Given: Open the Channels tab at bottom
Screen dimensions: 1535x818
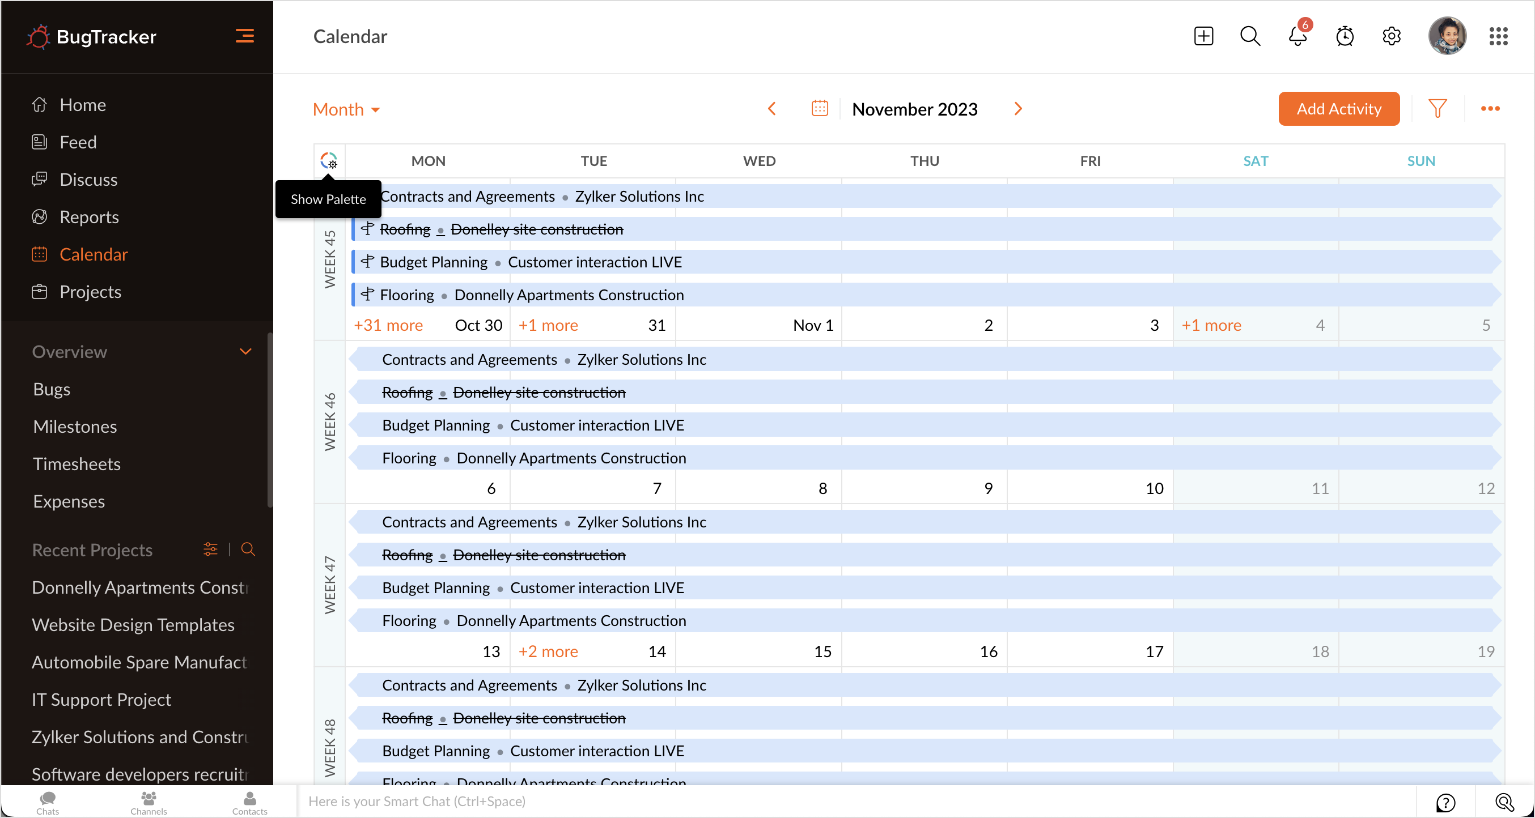Looking at the screenshot, I should click(149, 803).
